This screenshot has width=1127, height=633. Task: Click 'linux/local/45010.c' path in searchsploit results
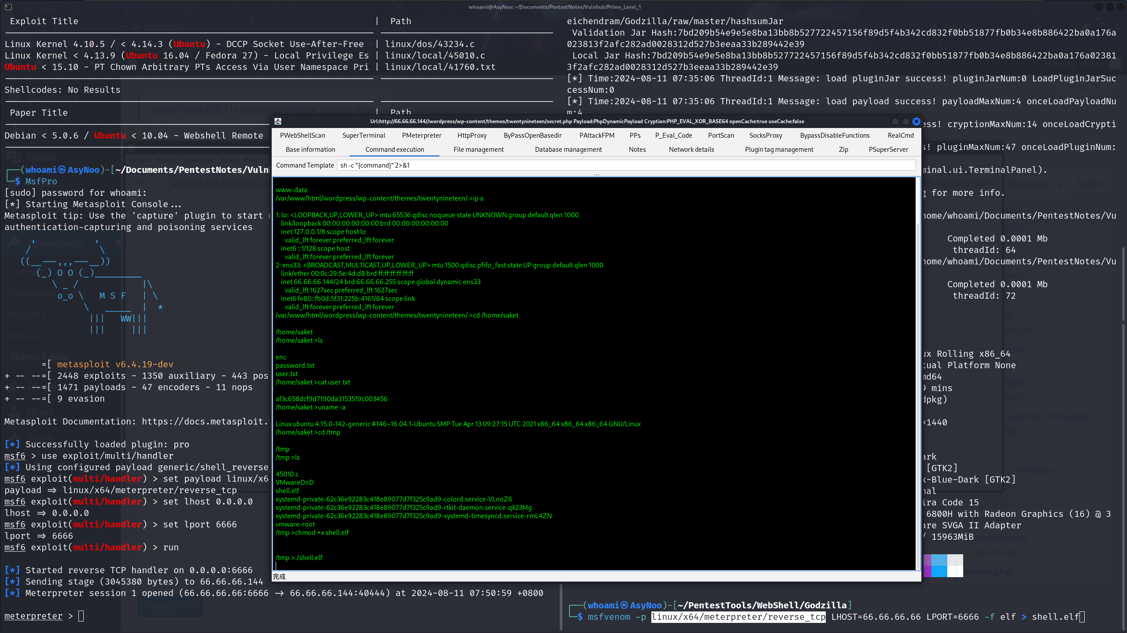[435, 55]
